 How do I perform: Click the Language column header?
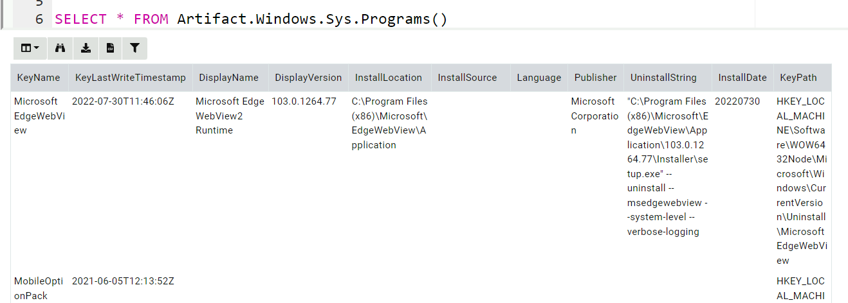[539, 78]
